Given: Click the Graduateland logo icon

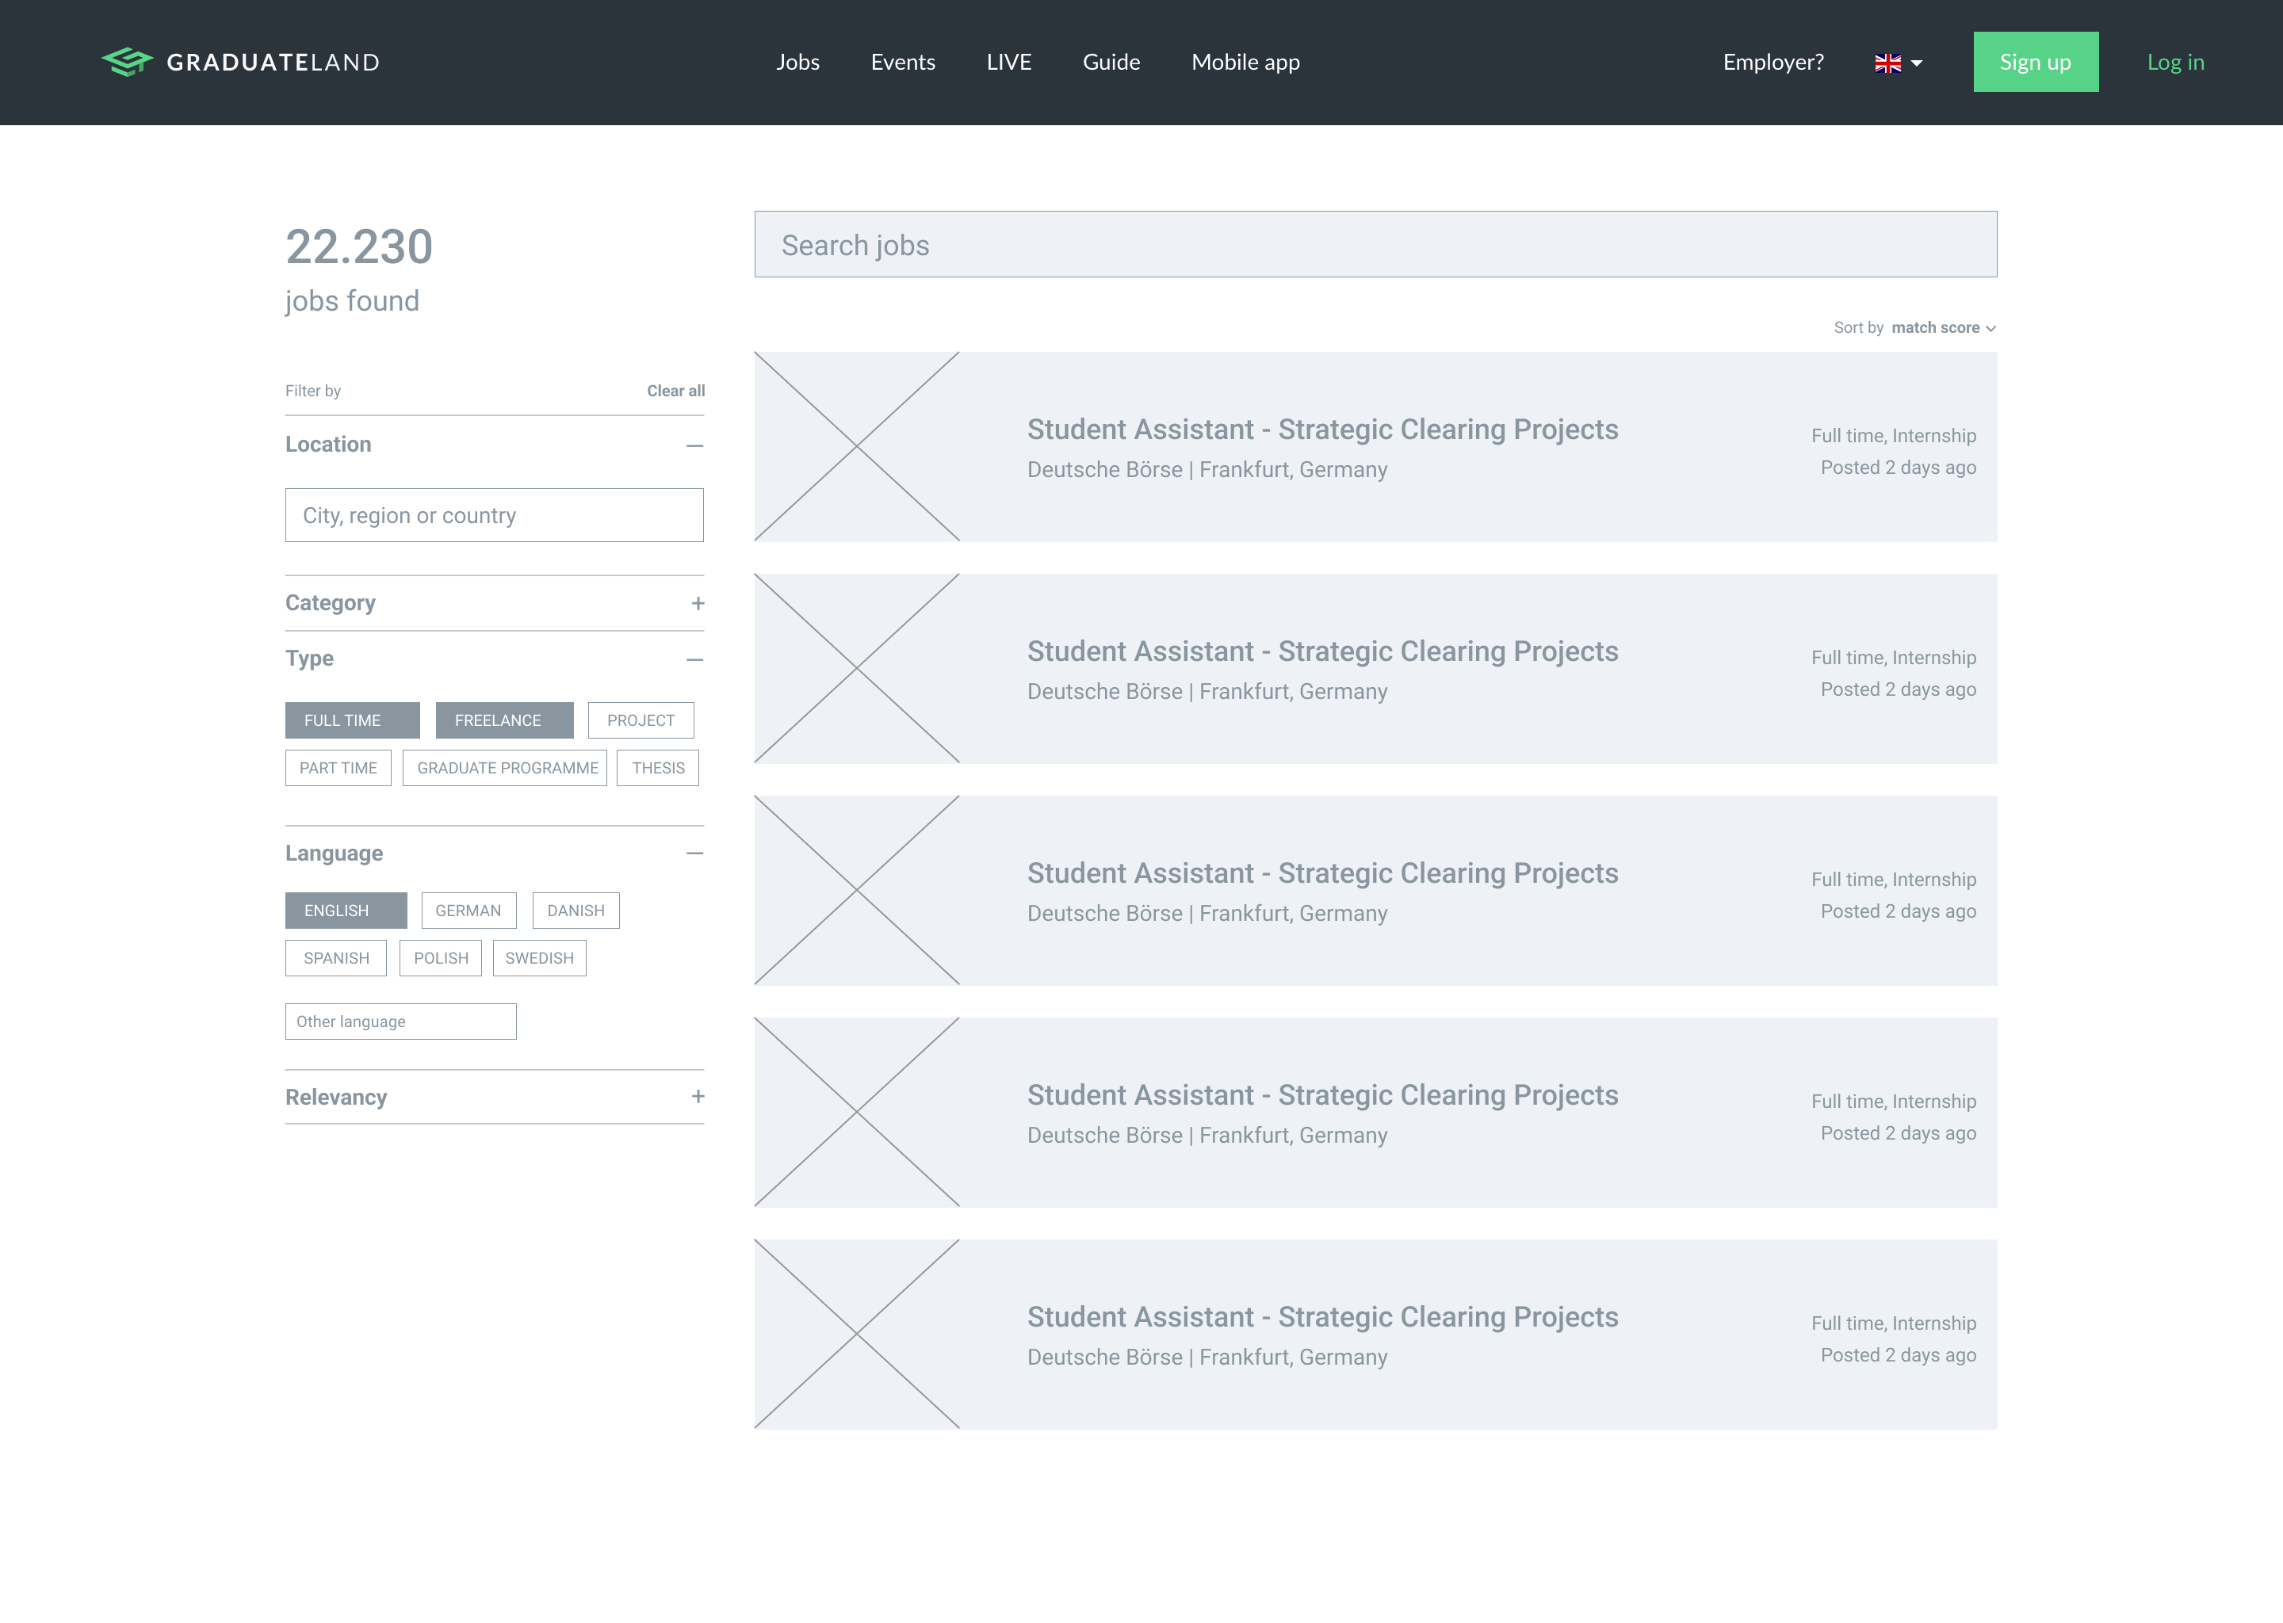Looking at the screenshot, I should [x=127, y=62].
